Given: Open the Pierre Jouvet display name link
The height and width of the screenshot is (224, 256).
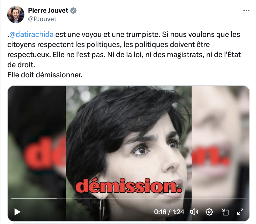Looking at the screenshot, I should tap(48, 10).
